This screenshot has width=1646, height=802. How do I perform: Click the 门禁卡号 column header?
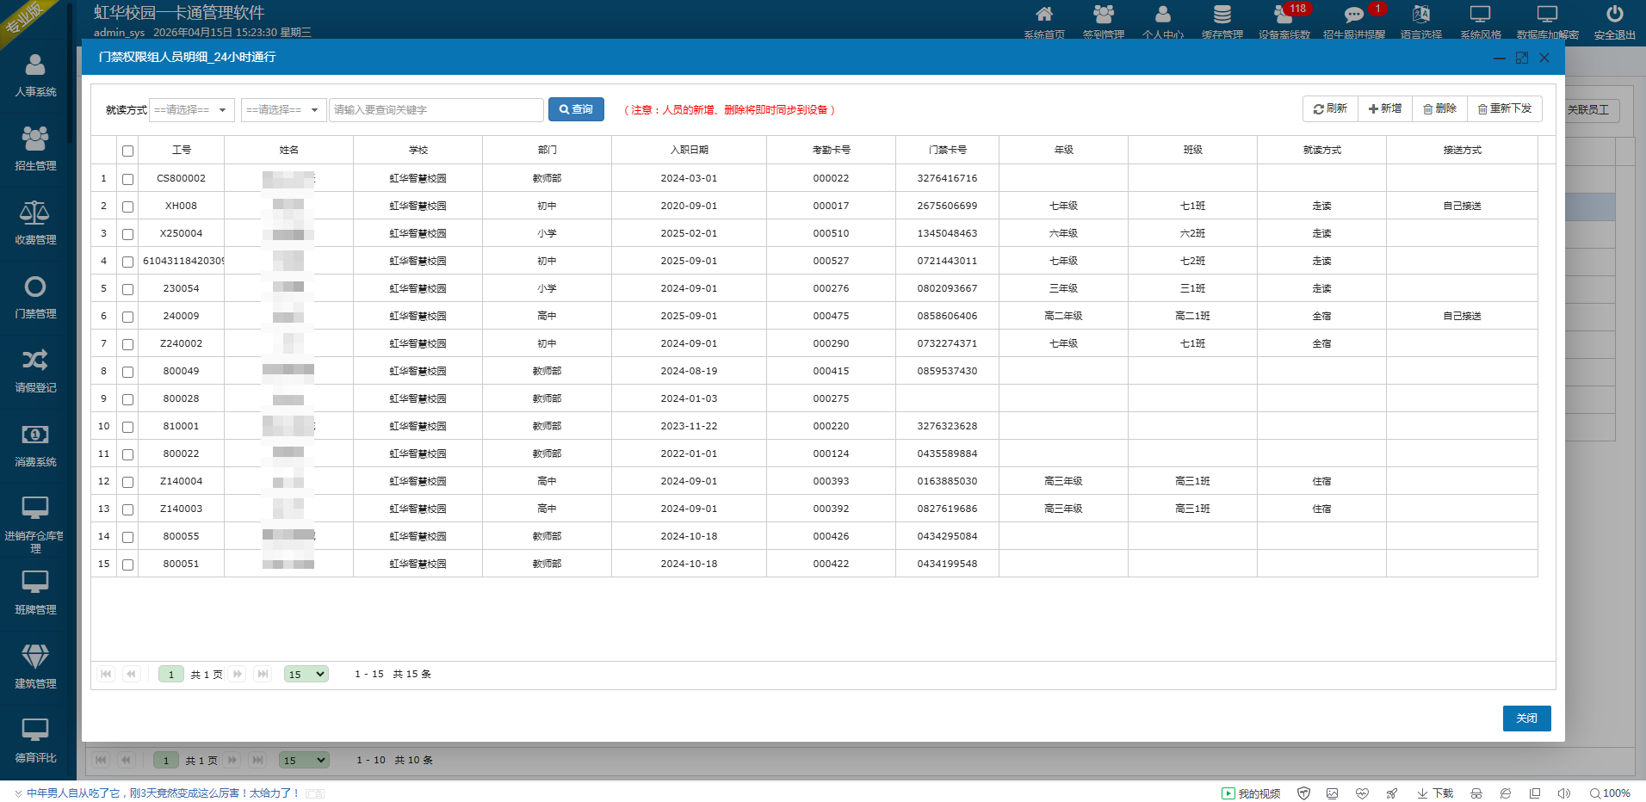coord(948,150)
